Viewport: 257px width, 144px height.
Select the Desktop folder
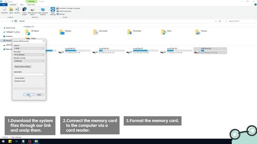click(65, 32)
